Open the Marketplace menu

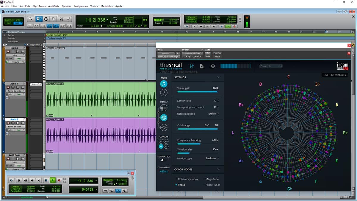107,6
